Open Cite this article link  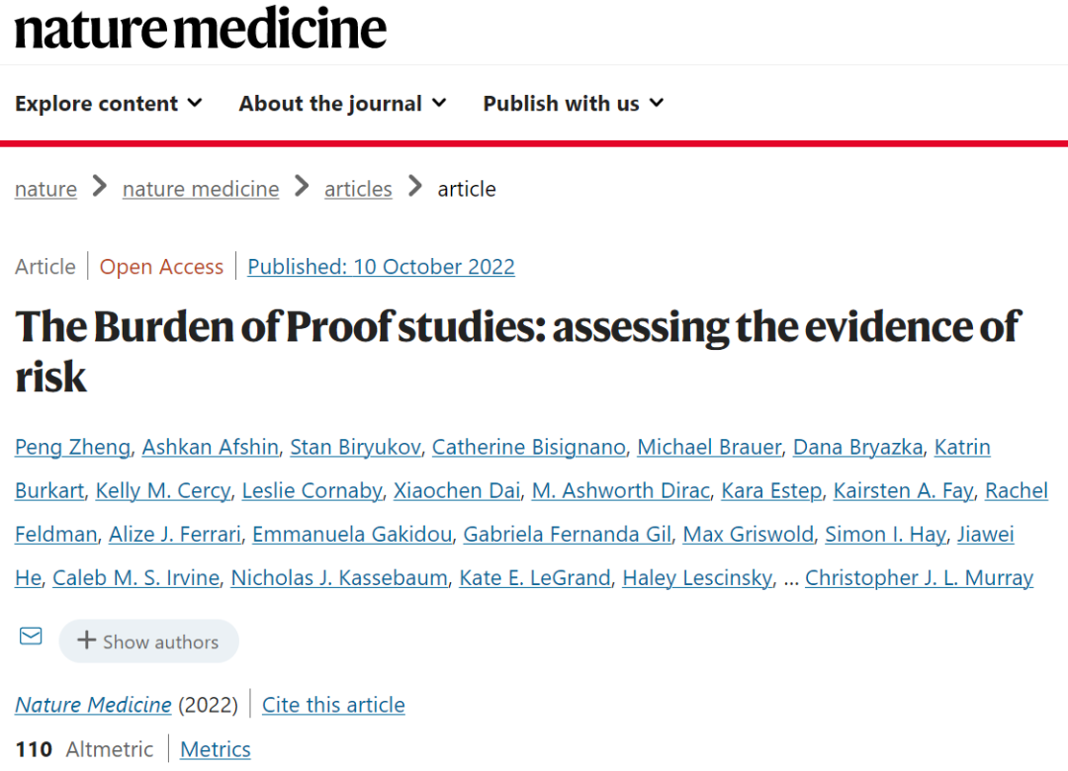coord(333,705)
